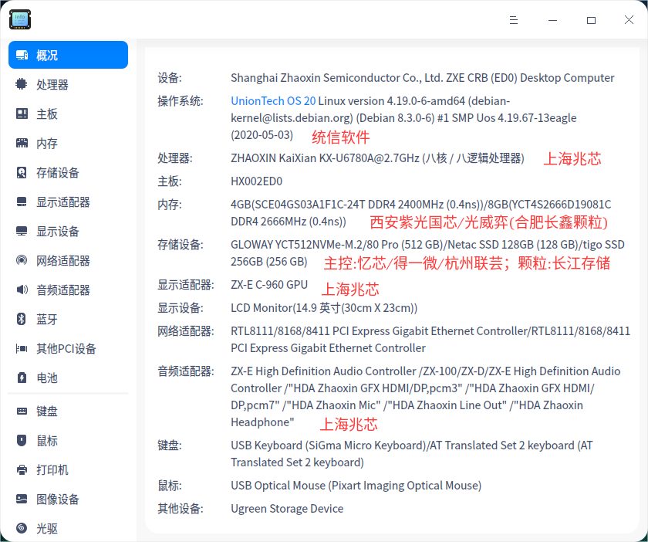Screen dimensions: 648x542
Task: Click the motherboard icon in sidebar
Action: pos(22,114)
